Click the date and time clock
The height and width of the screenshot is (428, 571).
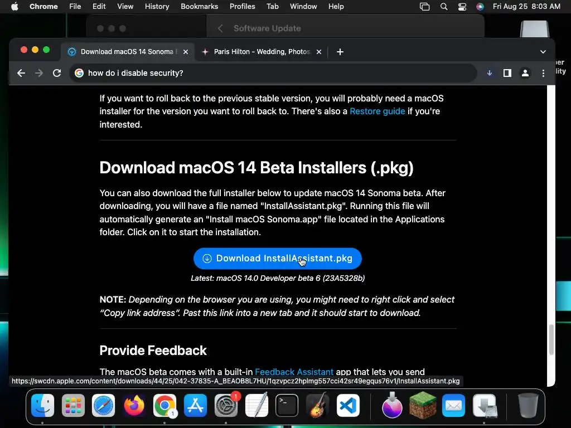pyautogui.click(x=526, y=7)
